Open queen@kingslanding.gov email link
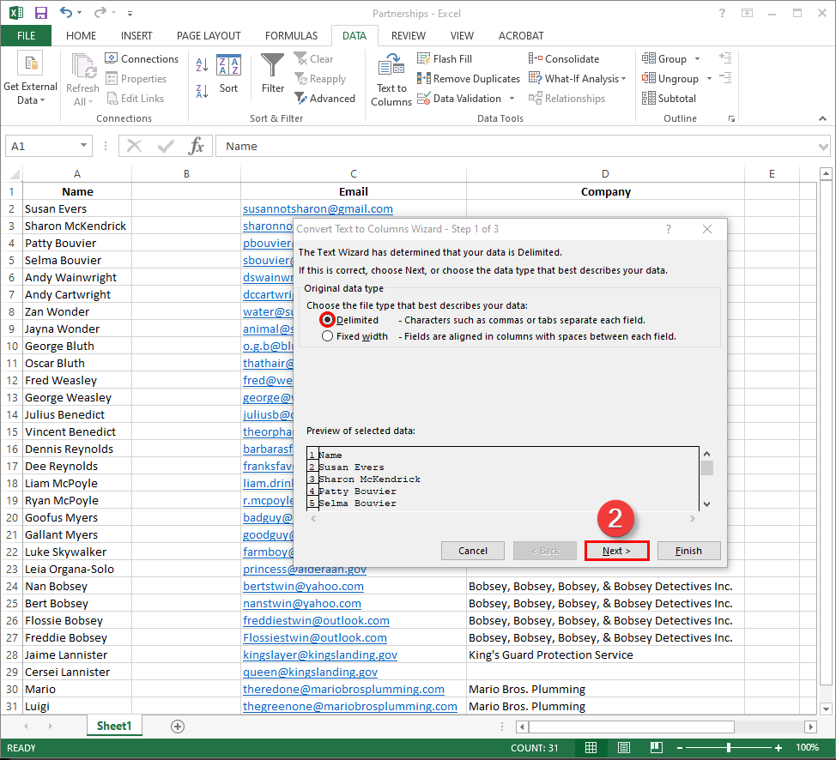 pyautogui.click(x=311, y=672)
